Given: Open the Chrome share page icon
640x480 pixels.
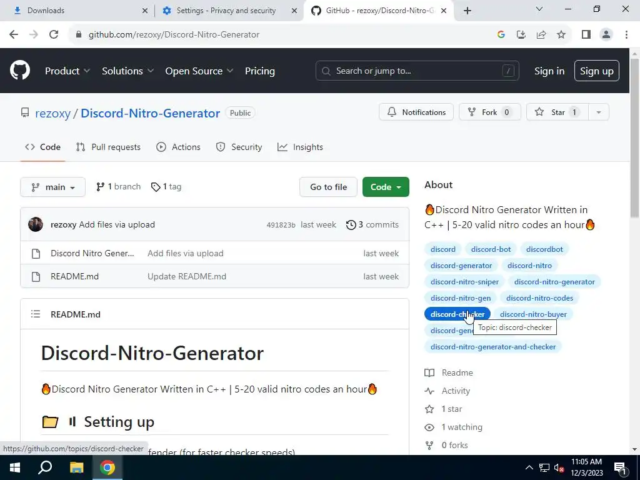Looking at the screenshot, I should (541, 35).
